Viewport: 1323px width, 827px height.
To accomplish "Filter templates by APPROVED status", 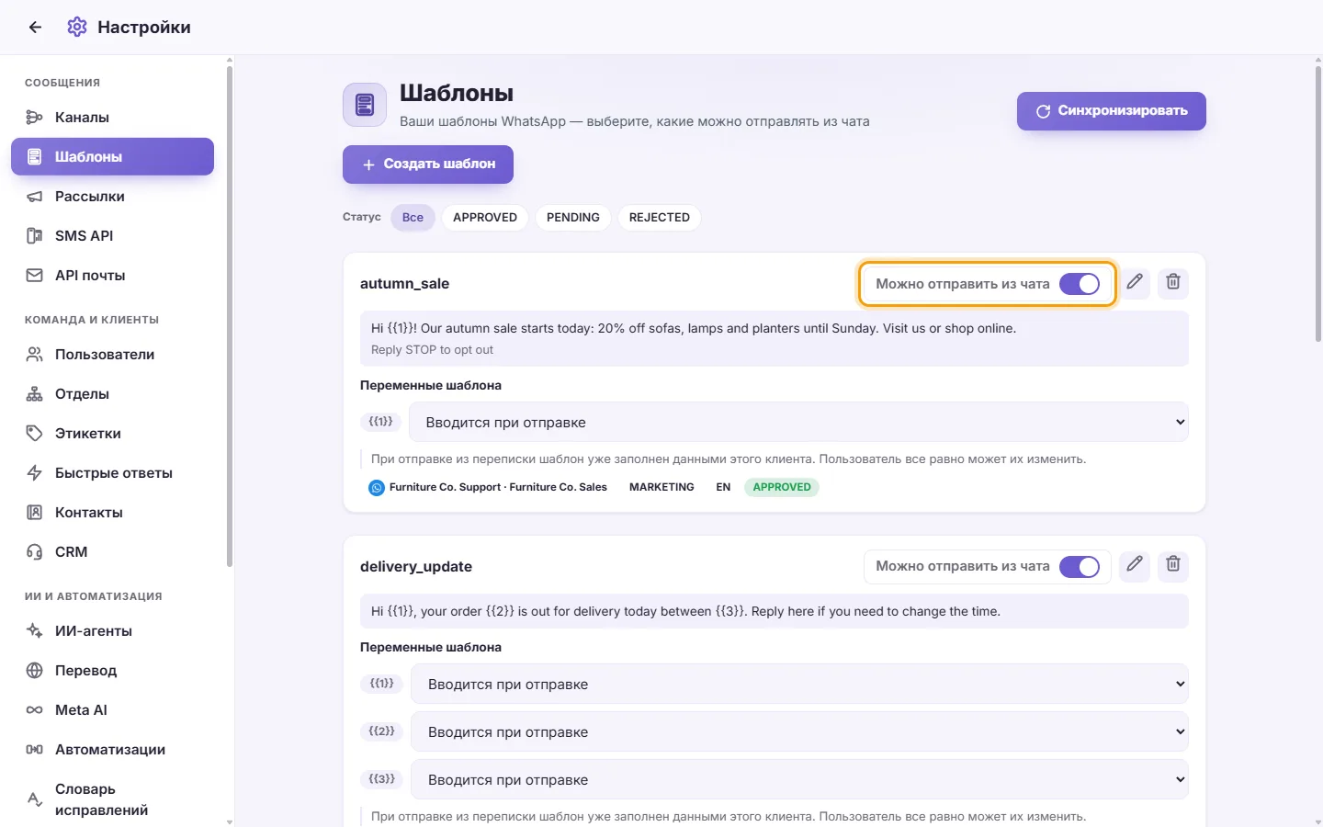I will coord(485,218).
